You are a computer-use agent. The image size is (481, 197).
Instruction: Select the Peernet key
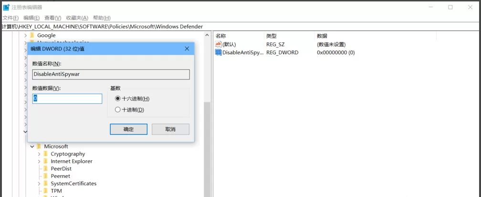[61, 176]
